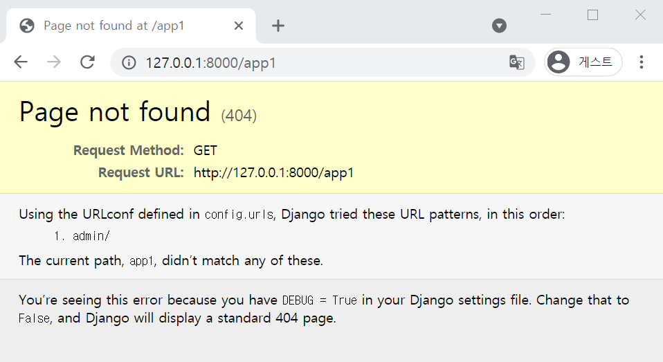This screenshot has height=362, width=663.
Task: Click the '(404)' status code text
Action: 239,116
